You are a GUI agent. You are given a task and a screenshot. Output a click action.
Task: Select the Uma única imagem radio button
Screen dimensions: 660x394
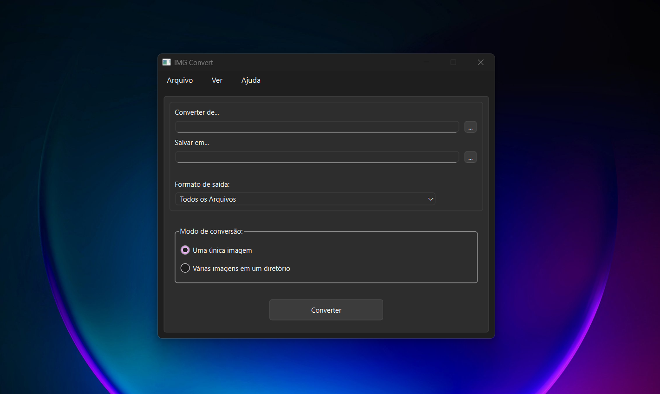pos(185,250)
